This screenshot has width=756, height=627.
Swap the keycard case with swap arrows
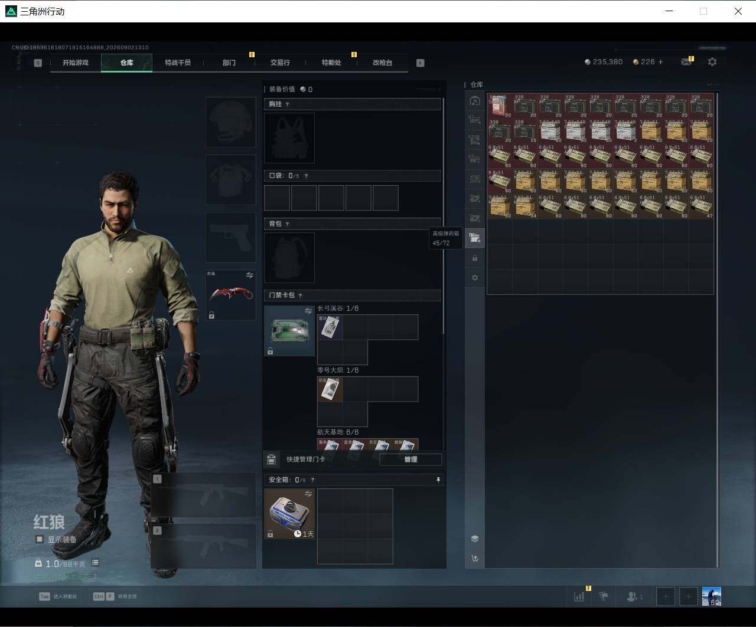[308, 311]
